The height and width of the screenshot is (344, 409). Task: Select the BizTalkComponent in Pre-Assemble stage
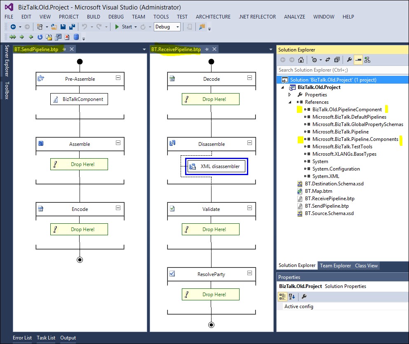(x=79, y=99)
